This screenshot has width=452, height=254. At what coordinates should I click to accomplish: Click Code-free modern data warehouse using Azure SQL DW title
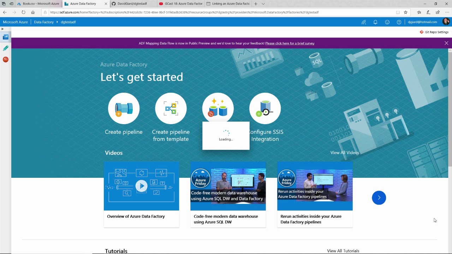tap(226, 219)
